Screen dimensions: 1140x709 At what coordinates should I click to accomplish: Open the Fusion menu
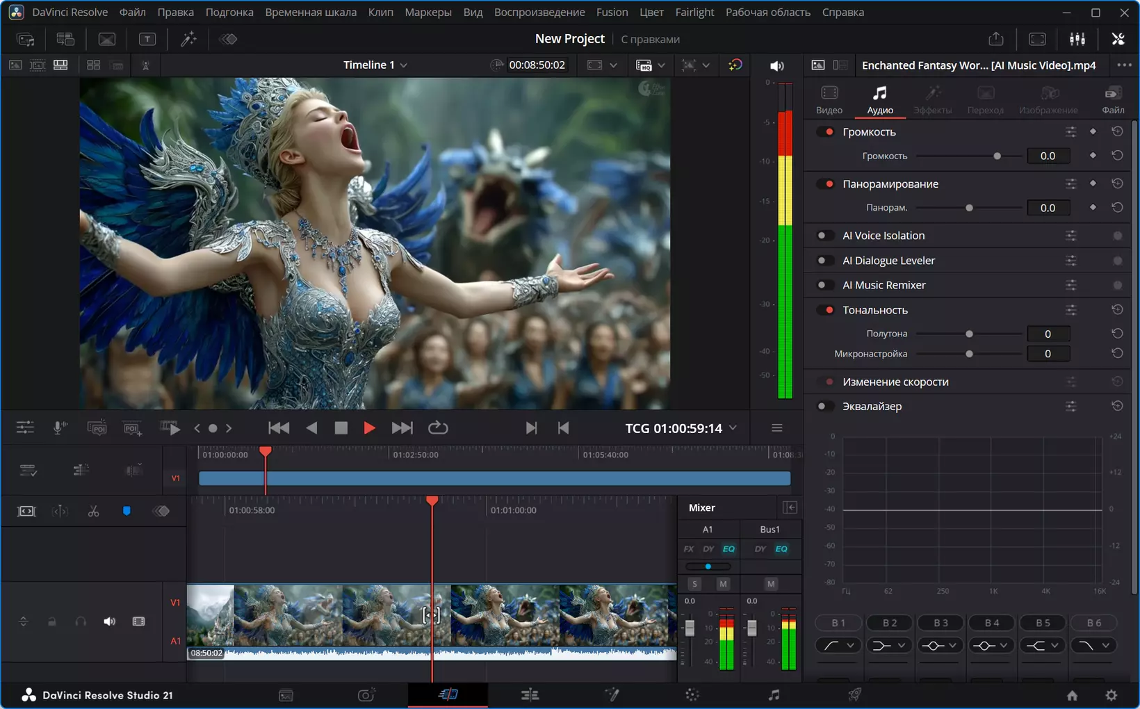[x=612, y=12]
